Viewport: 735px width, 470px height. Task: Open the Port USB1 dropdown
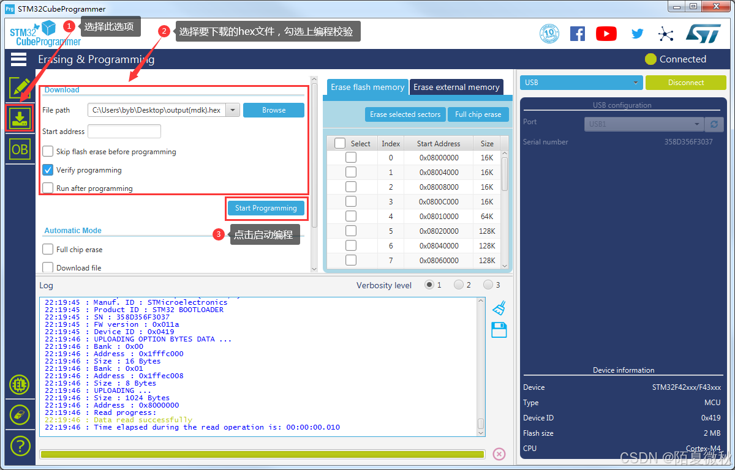point(644,124)
